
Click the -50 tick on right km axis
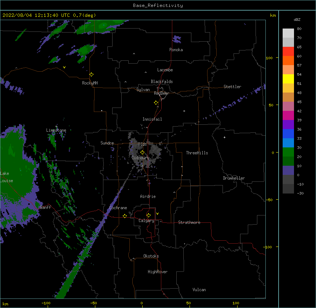point(269,200)
